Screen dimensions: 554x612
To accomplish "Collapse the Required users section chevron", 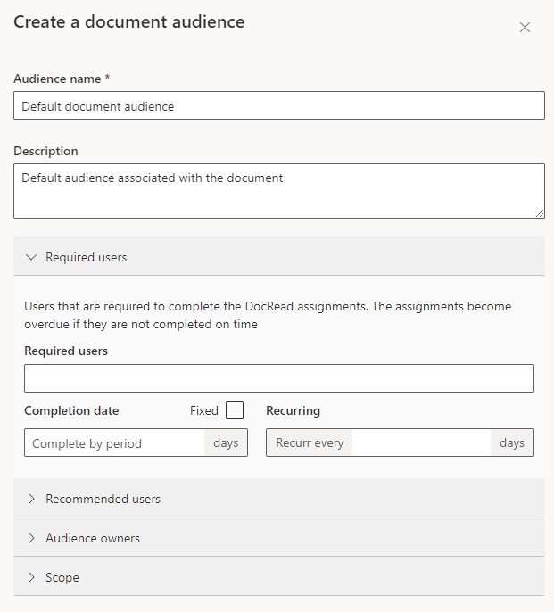I will 31,257.
